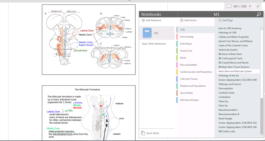265x141 pixels.
Task: Click the Add Page plus icon
Action: [220, 20]
